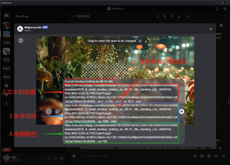The width and height of the screenshot is (230, 165).
Task: Click the channel search field
Action: pos(206,16)
